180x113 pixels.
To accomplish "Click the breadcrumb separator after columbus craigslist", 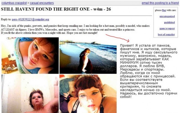I will tap(28, 3).
